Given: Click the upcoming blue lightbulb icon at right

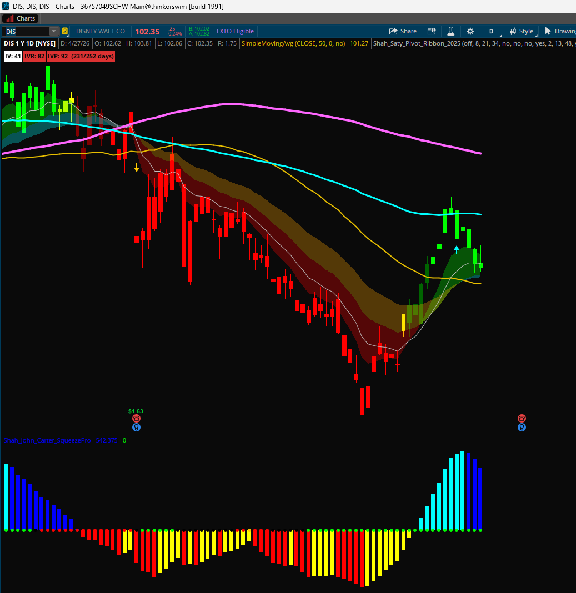Looking at the screenshot, I should 522,428.
